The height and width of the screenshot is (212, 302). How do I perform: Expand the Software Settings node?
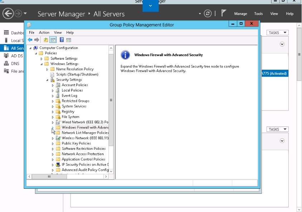point(42,59)
